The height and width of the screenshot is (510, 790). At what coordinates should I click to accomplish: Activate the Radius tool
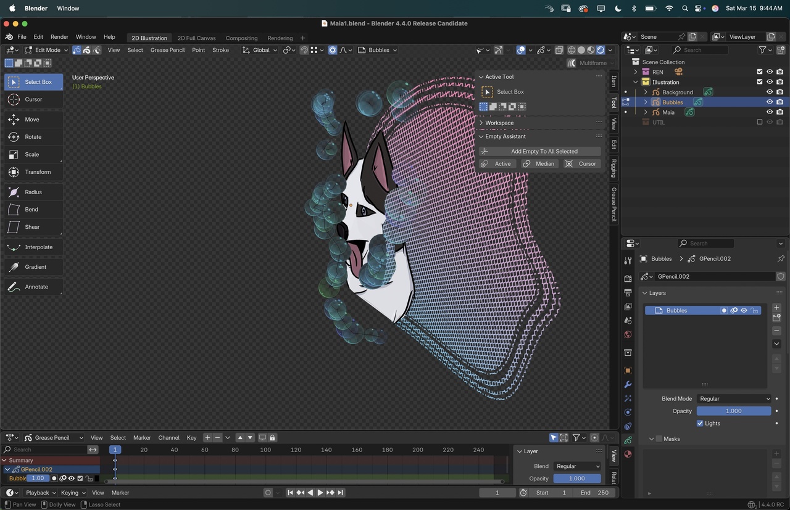pyautogui.click(x=33, y=192)
